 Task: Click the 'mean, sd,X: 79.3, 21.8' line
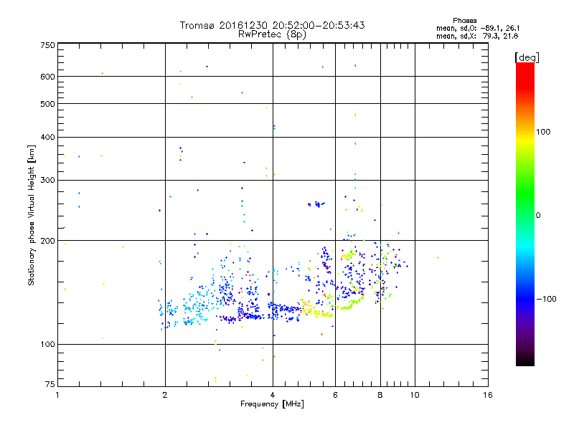[x=477, y=36]
